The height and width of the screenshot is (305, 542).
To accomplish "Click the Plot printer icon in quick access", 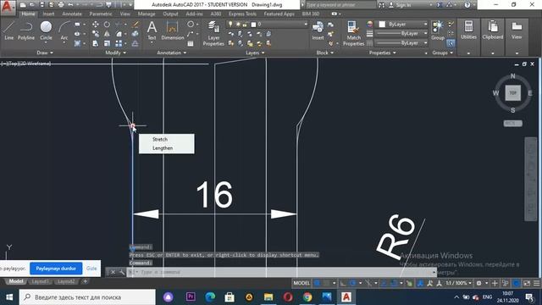I will click(x=61, y=5).
